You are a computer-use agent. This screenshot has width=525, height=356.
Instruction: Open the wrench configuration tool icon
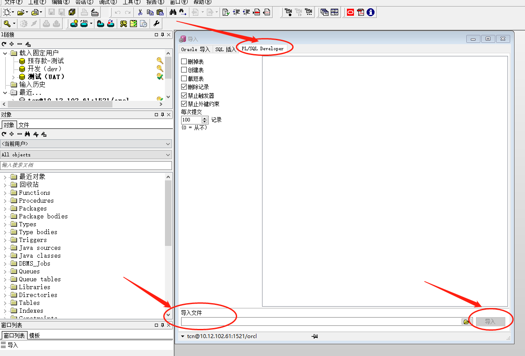(156, 24)
